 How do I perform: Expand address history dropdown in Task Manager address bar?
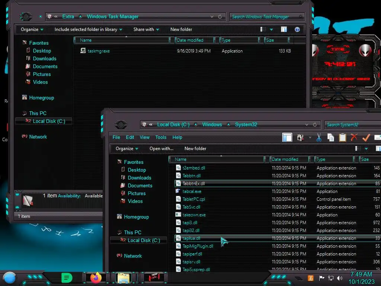tap(212, 16)
